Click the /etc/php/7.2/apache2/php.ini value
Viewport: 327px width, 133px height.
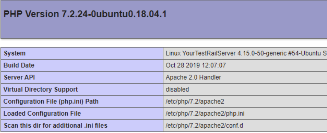pyautogui.click(x=205, y=114)
